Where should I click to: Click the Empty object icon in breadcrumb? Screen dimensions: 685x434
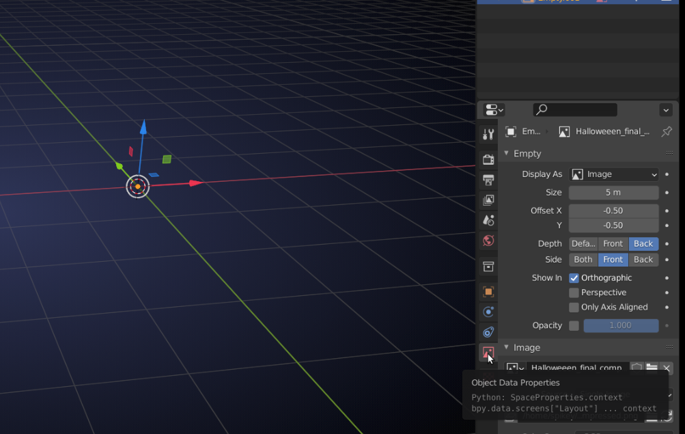(510, 131)
